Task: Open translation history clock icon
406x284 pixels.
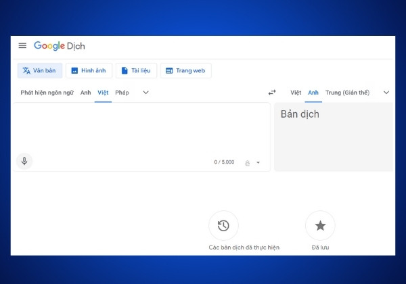Action: pyautogui.click(x=223, y=226)
